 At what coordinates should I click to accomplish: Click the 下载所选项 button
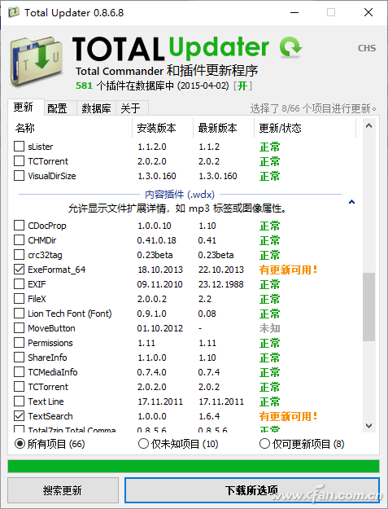[252, 490]
